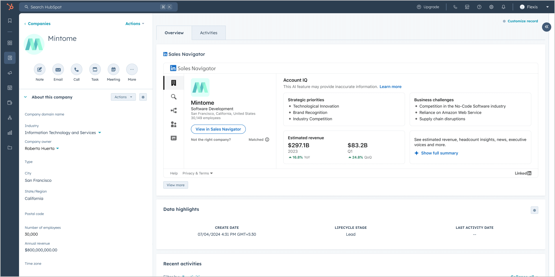
Task: Click Not the right company link
Action: point(211,139)
